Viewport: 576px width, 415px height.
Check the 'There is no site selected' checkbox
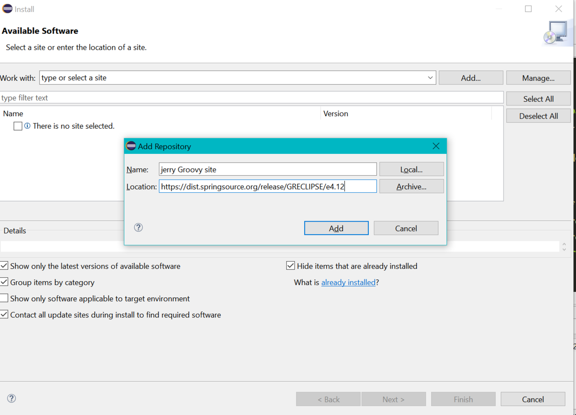[x=18, y=126]
